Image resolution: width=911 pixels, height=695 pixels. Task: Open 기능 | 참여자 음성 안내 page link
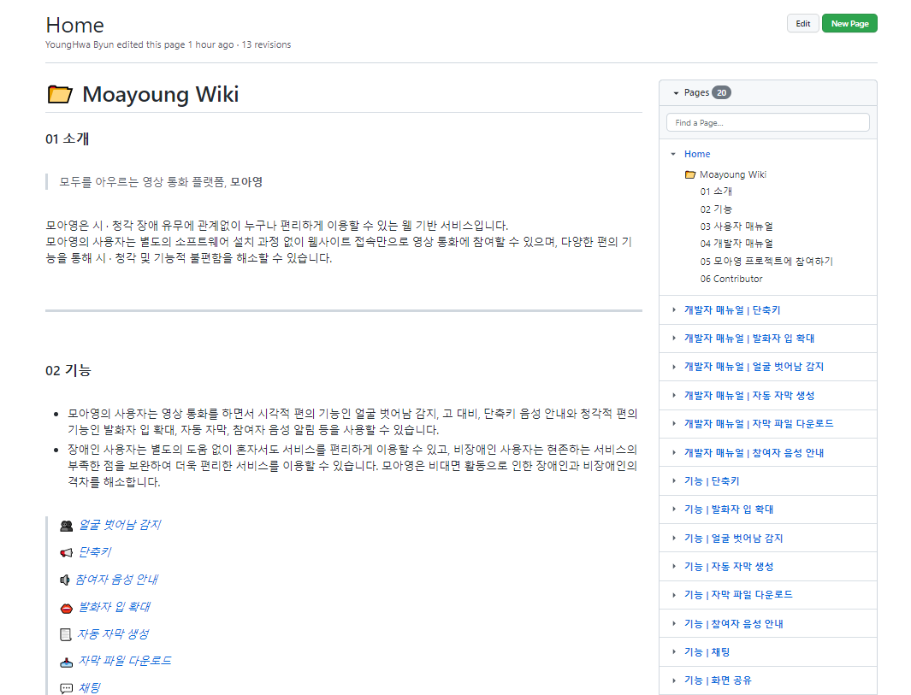(x=733, y=623)
